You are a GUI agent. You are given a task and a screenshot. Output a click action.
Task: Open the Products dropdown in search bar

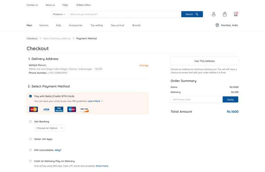coord(59,14)
